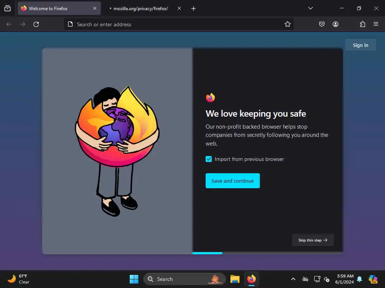
Task: Click the Firefox logo above the heading
Action: pyautogui.click(x=211, y=97)
